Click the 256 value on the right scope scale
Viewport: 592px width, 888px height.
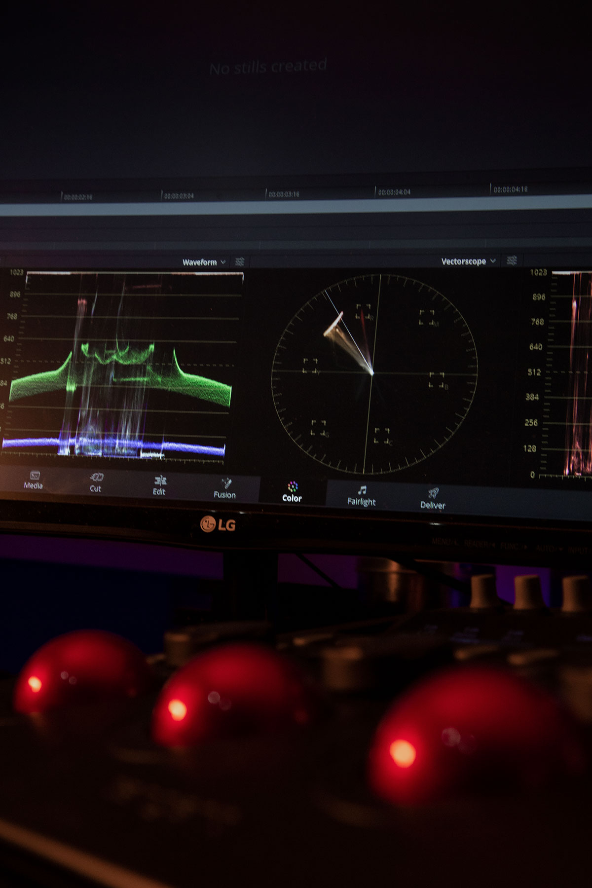click(x=531, y=423)
